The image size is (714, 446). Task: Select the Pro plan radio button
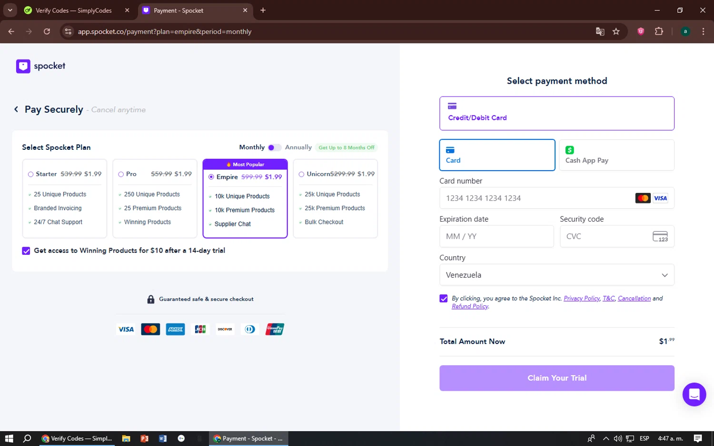click(121, 175)
